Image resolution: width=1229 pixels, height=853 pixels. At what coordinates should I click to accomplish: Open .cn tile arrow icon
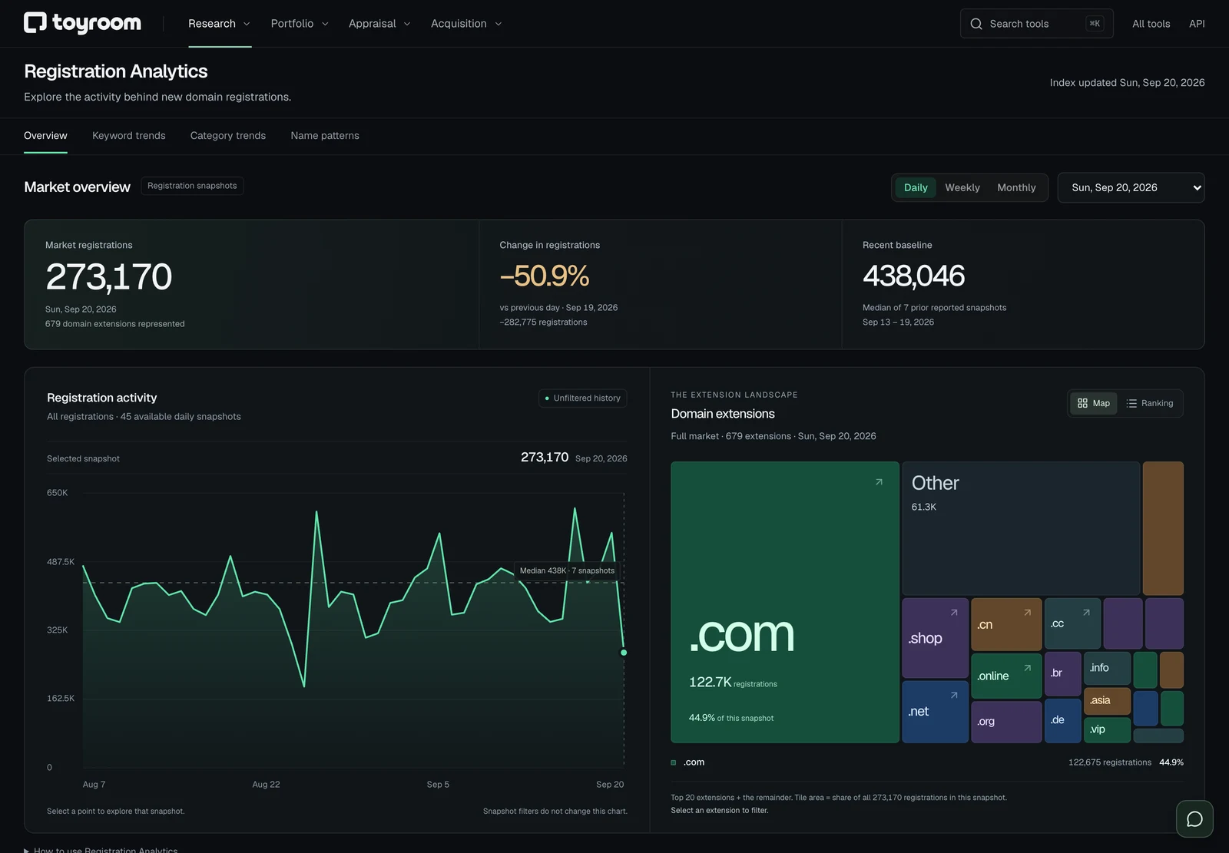tap(1027, 613)
